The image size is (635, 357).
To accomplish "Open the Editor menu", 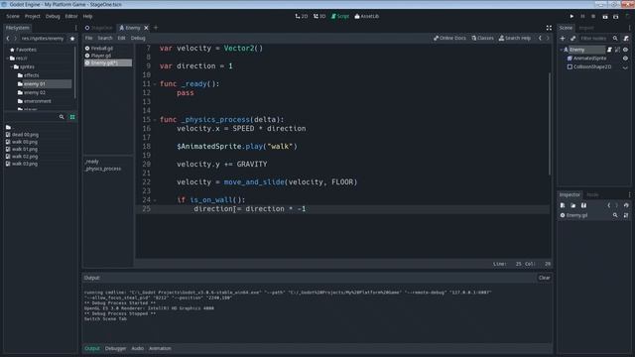I will (x=71, y=16).
